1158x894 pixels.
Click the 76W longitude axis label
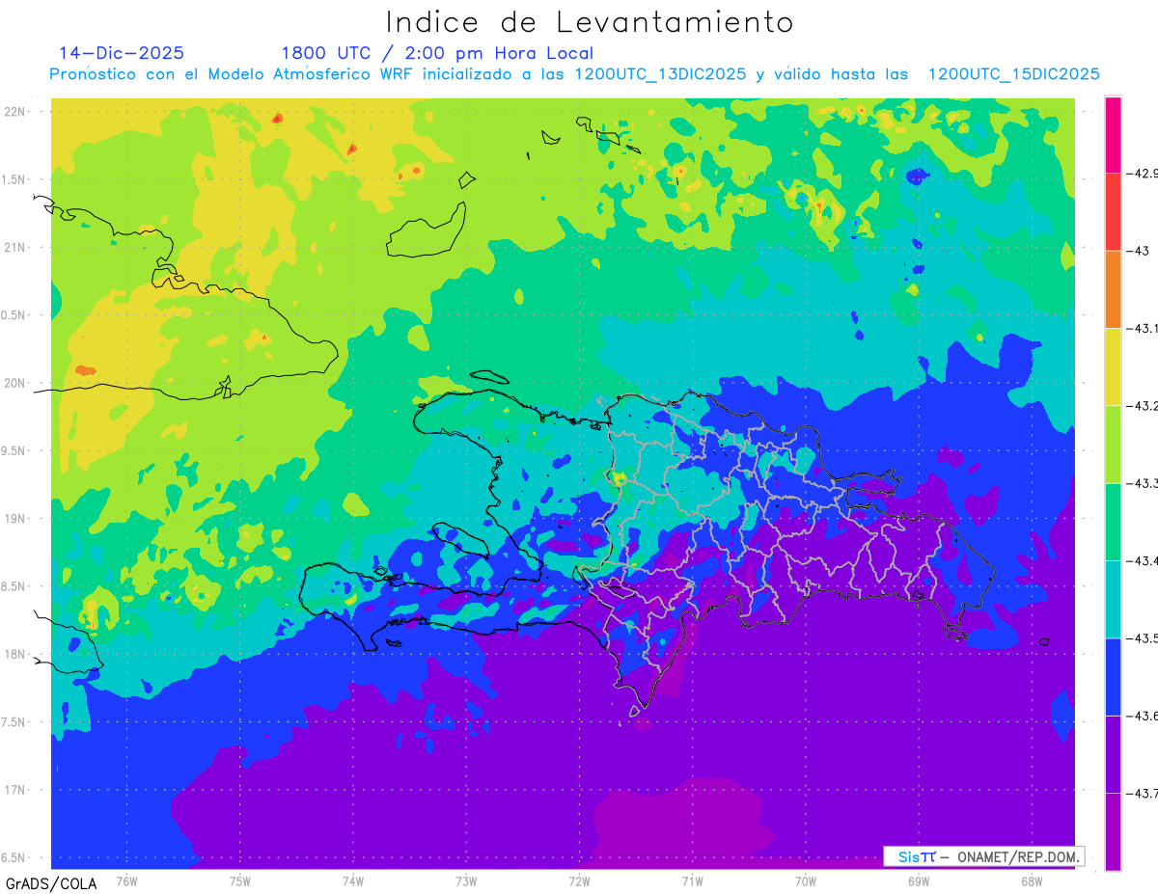coord(126,880)
